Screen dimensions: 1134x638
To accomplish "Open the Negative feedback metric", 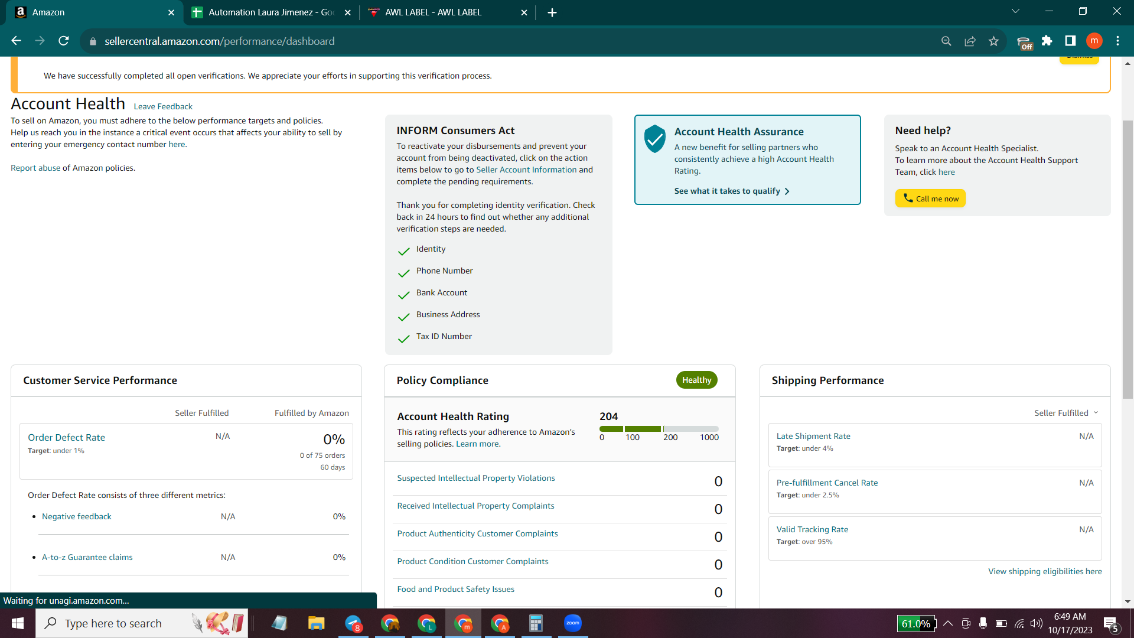I will (77, 516).
